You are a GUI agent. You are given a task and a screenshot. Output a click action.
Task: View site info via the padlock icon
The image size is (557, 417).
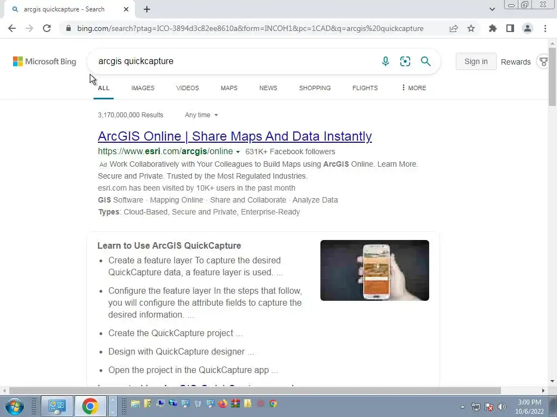(x=69, y=28)
